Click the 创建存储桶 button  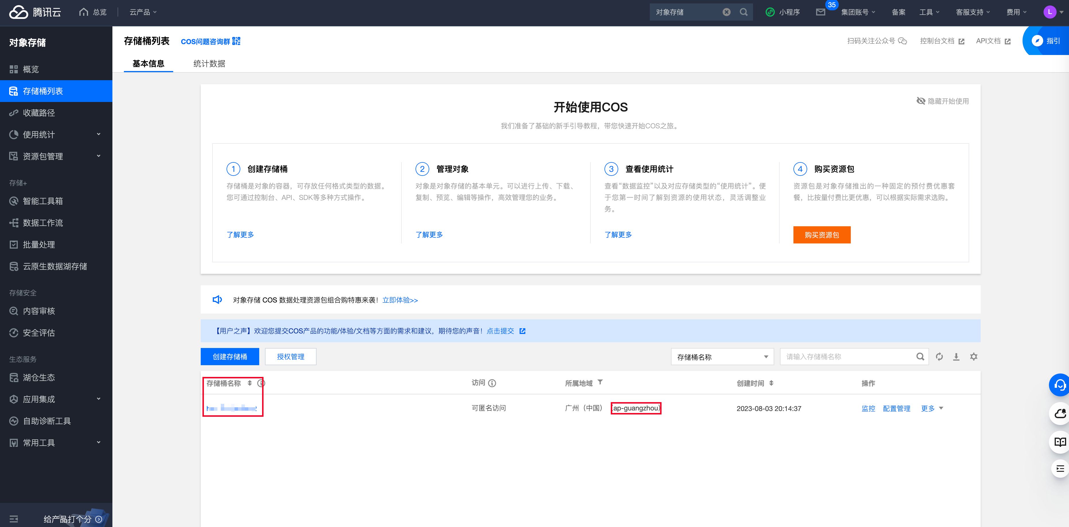coord(229,357)
